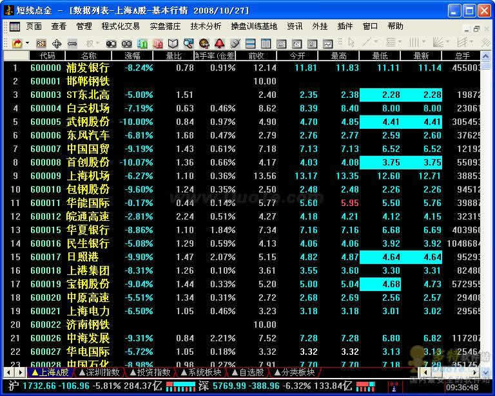Click the third small chart window icon
Screen dimensions: 495x396
point(312,44)
